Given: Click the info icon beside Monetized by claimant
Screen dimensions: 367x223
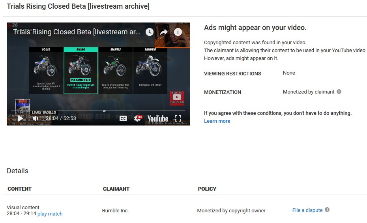Looking at the screenshot, I should pyautogui.click(x=339, y=92).
